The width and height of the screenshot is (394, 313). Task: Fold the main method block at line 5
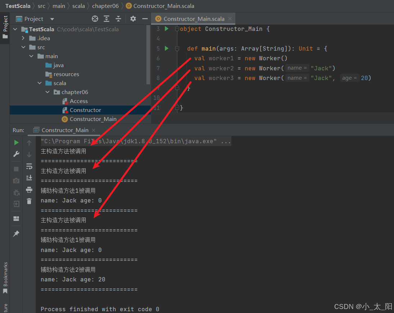(177, 48)
